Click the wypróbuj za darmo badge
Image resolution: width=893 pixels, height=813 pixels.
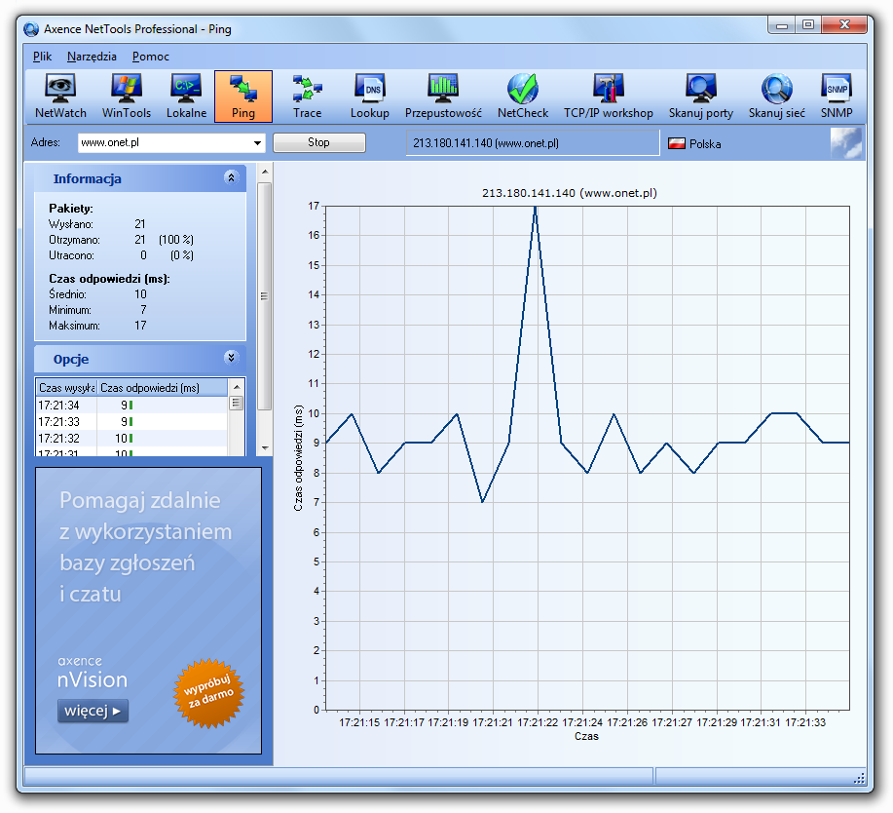click(x=209, y=693)
